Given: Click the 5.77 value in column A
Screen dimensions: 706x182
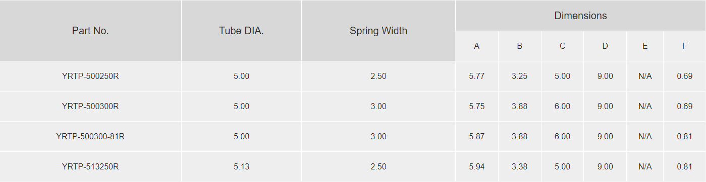Looking at the screenshot, I should 476,76.
